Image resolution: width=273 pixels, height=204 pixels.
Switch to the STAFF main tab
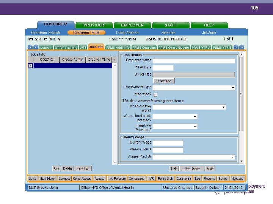[171, 25]
